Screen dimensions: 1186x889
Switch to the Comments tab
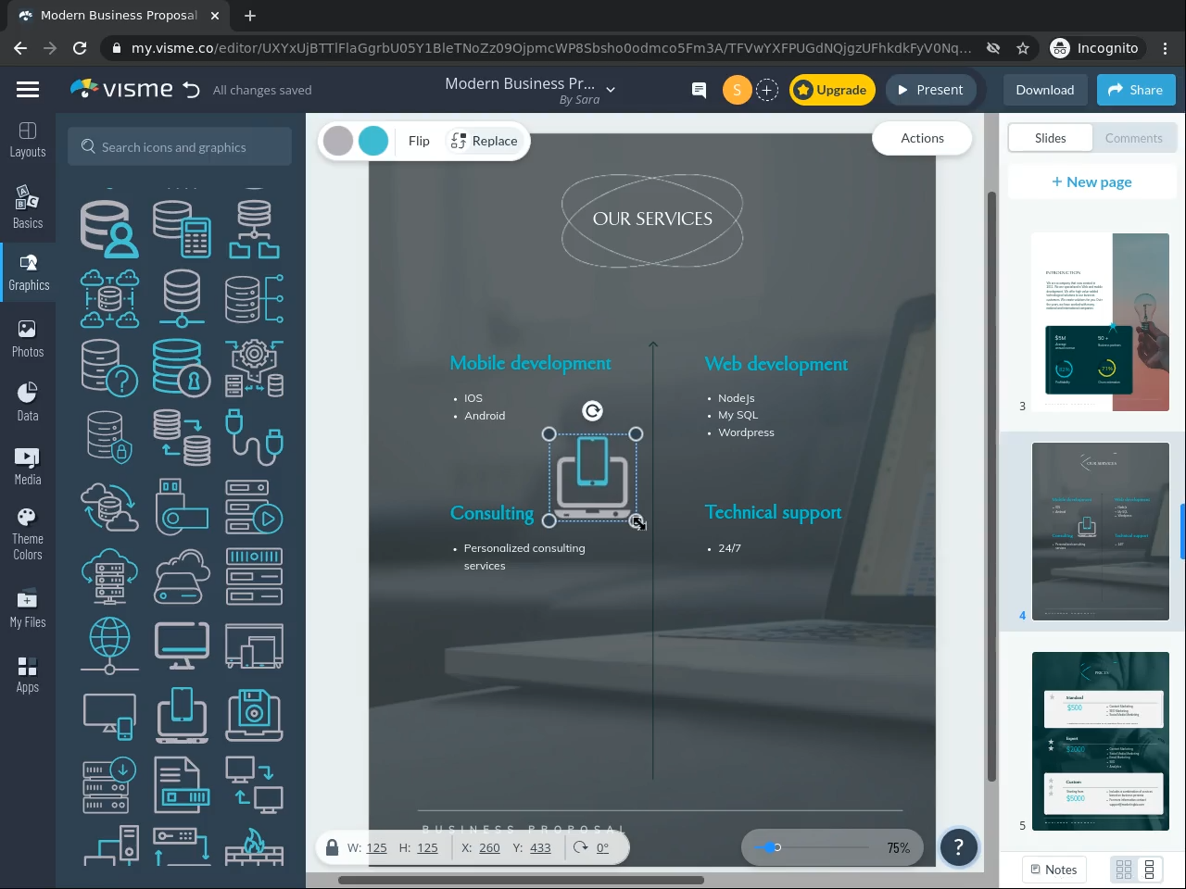click(x=1133, y=138)
